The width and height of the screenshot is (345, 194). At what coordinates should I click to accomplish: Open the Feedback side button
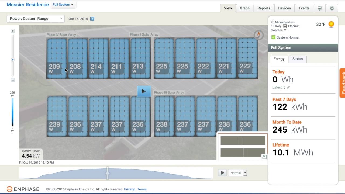point(342,83)
